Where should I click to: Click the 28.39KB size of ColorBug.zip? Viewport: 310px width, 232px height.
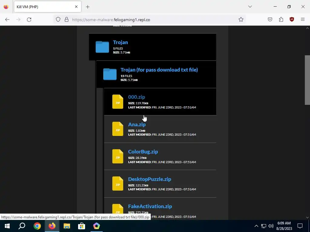click(x=141, y=158)
